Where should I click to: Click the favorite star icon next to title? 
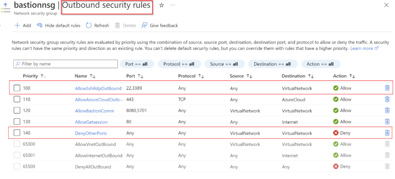(x=162, y=5)
